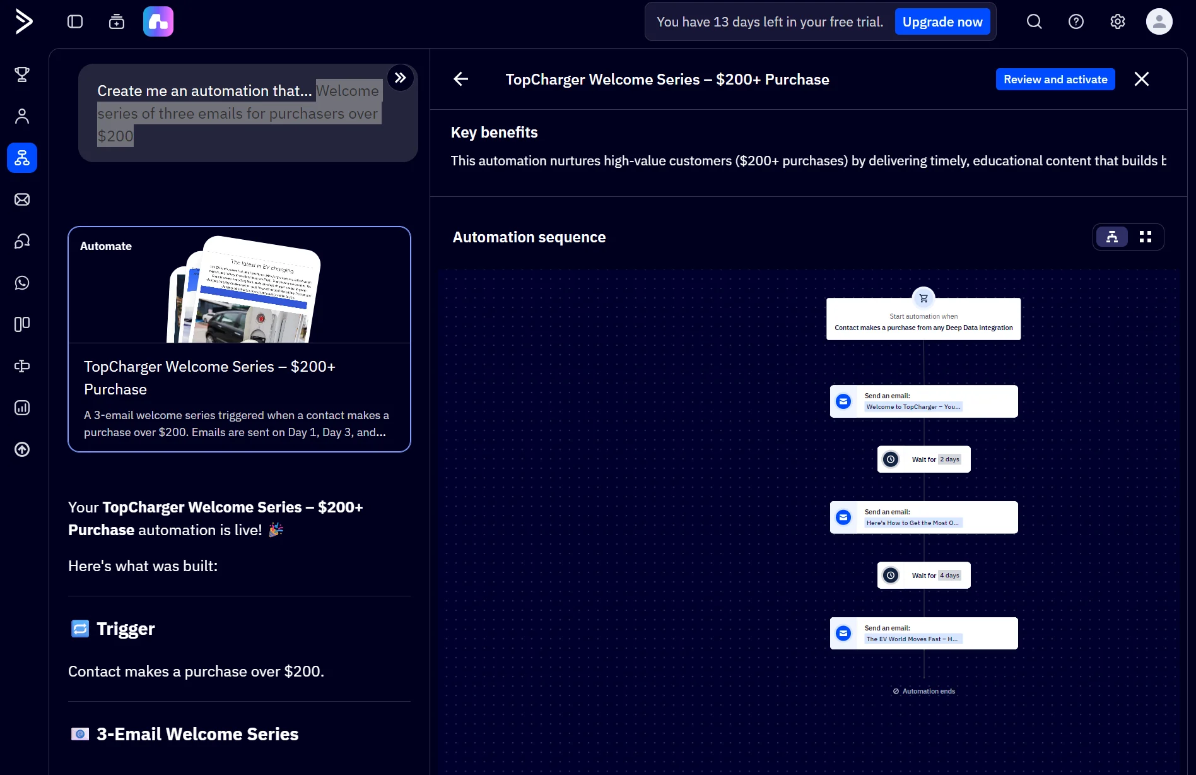Select the 'Welcome to TopCharger' email step
Screen dimensions: 1196x775
pyautogui.click(x=923, y=401)
